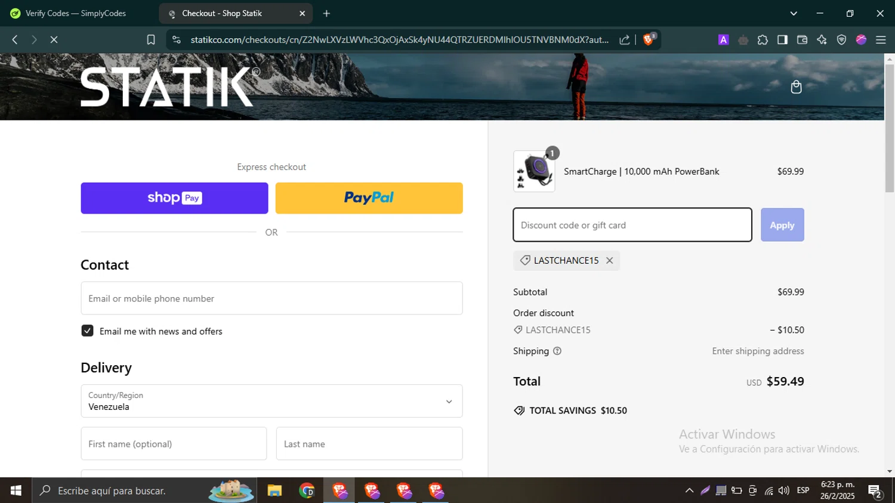The height and width of the screenshot is (503, 895).
Task: Open network status icon in tray
Action: pyautogui.click(x=769, y=490)
